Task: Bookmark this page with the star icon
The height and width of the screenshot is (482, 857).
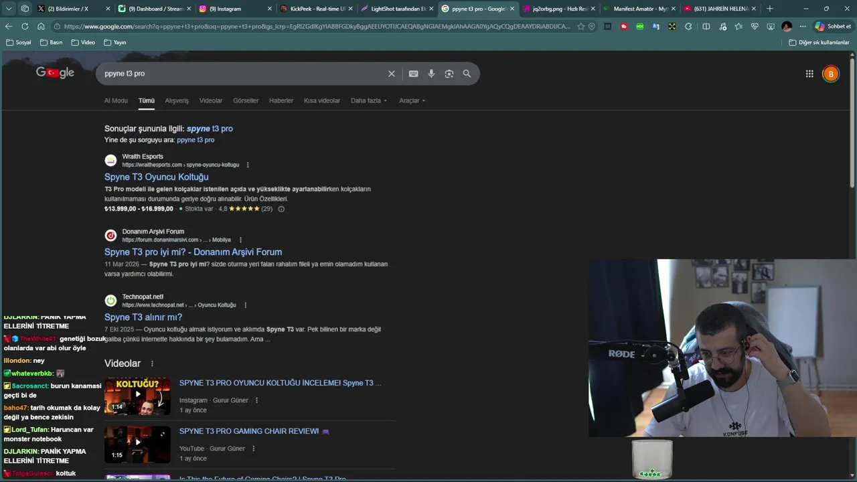Action: pyautogui.click(x=580, y=26)
